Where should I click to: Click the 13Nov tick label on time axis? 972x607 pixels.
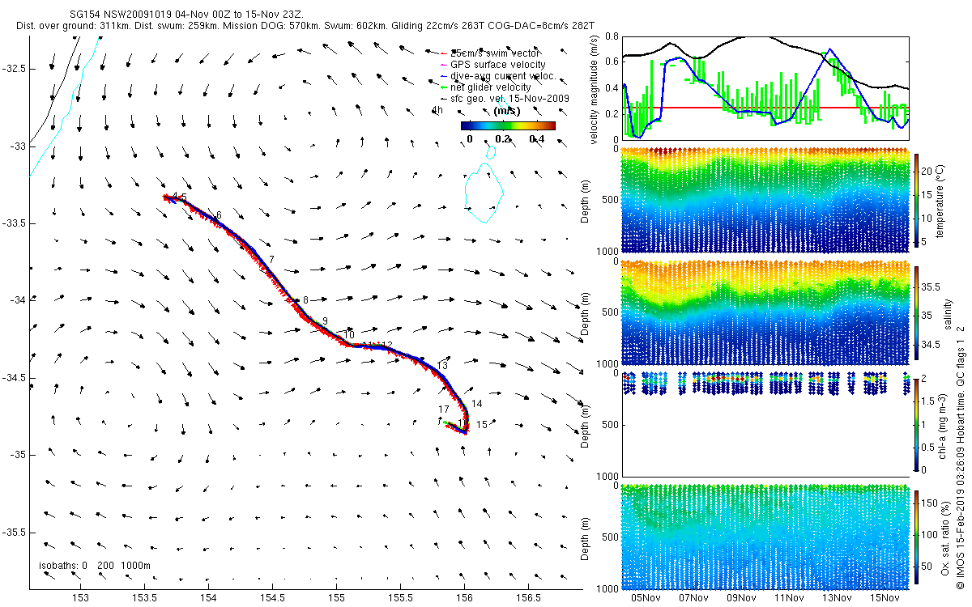837,599
